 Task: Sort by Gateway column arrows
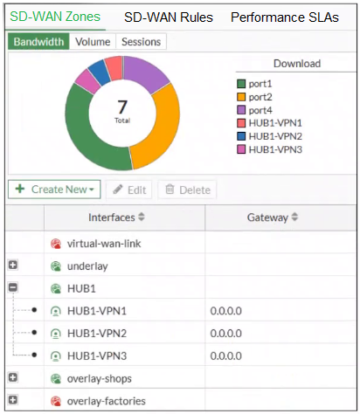pos(294,217)
